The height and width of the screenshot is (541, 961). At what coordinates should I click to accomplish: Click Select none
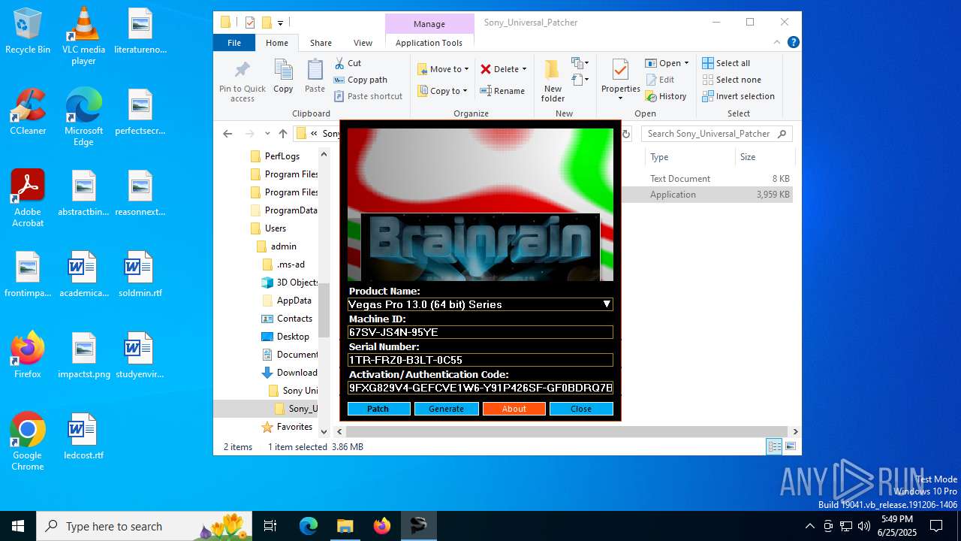tap(731, 80)
